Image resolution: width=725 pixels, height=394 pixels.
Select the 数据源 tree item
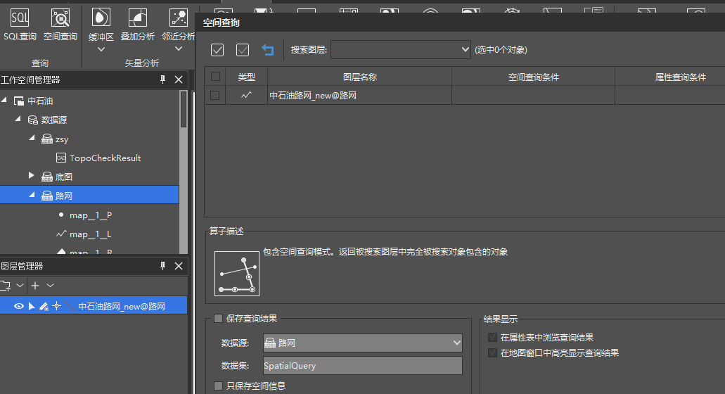pyautogui.click(x=53, y=120)
